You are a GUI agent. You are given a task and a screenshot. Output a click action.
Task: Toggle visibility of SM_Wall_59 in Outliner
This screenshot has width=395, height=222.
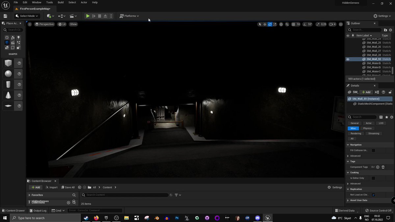click(348, 59)
